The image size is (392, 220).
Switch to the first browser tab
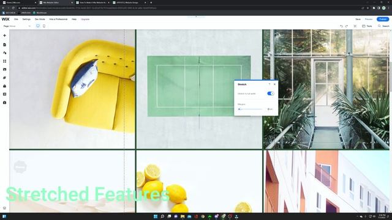click(19, 2)
